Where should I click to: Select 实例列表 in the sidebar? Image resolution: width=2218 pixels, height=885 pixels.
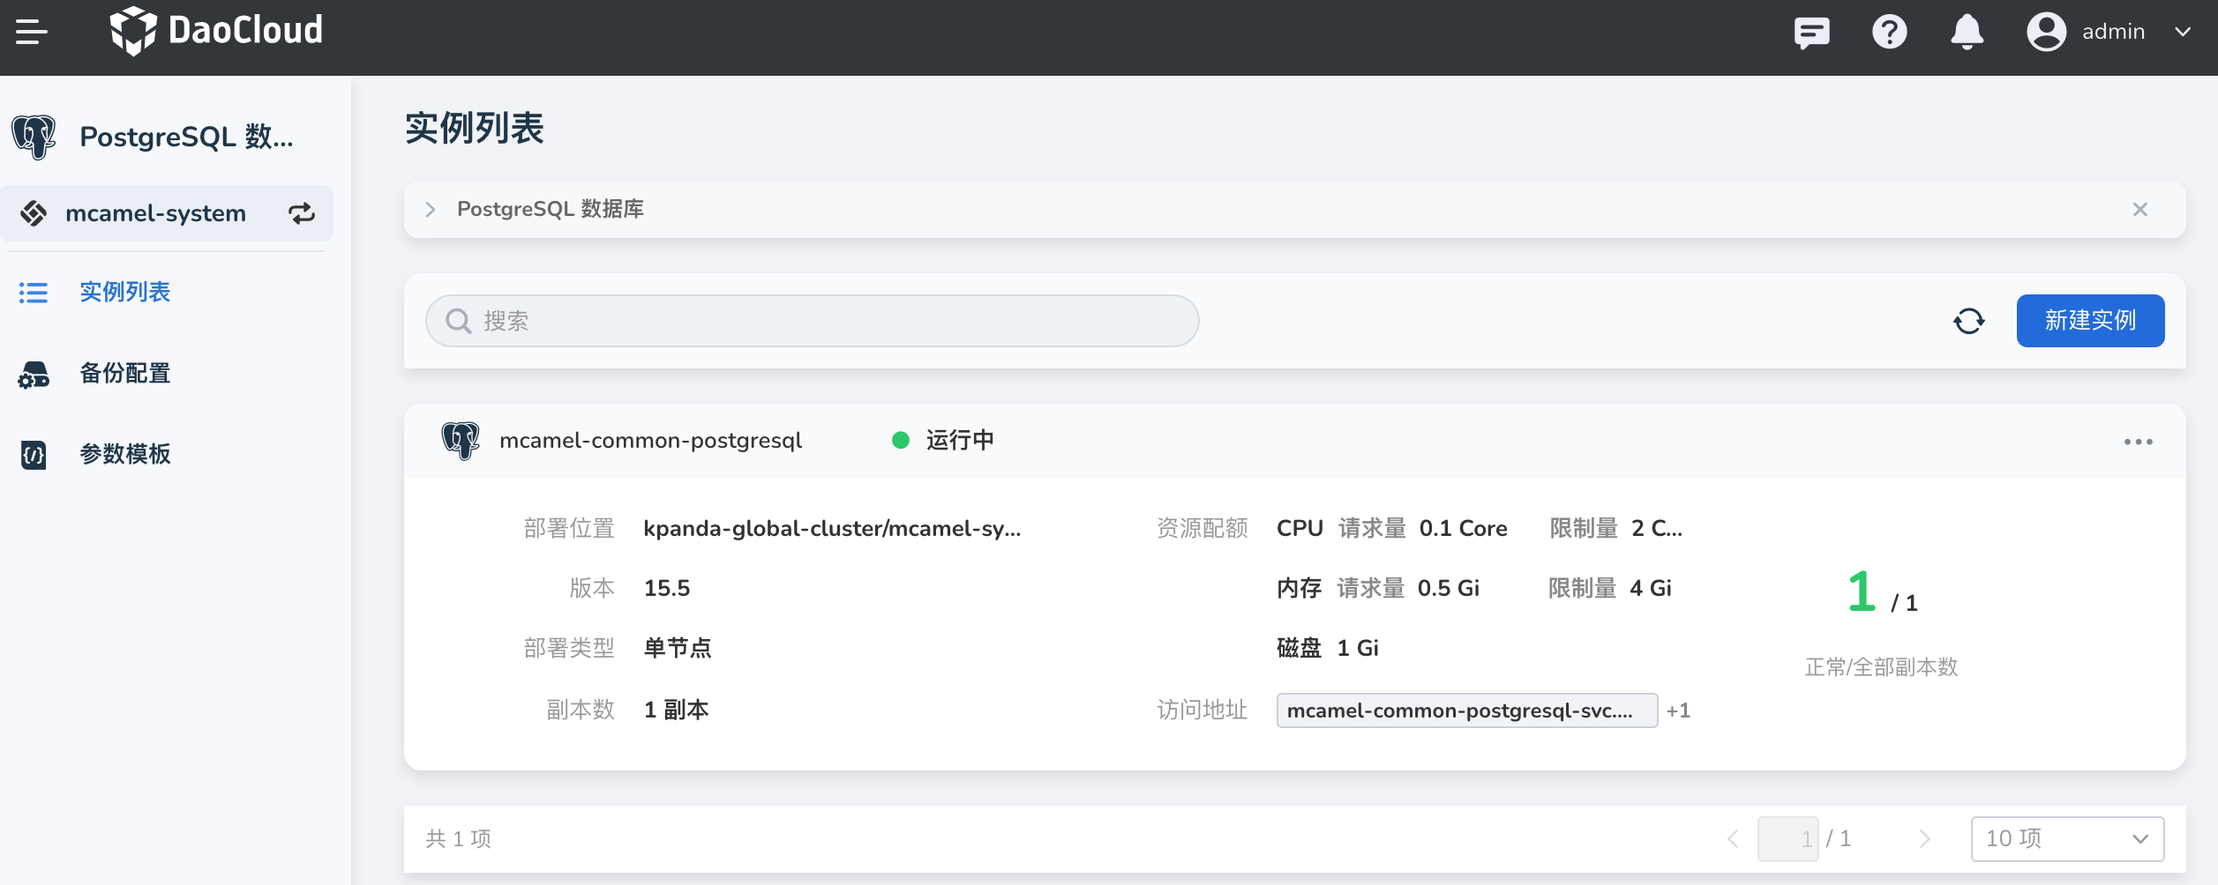coord(124,292)
